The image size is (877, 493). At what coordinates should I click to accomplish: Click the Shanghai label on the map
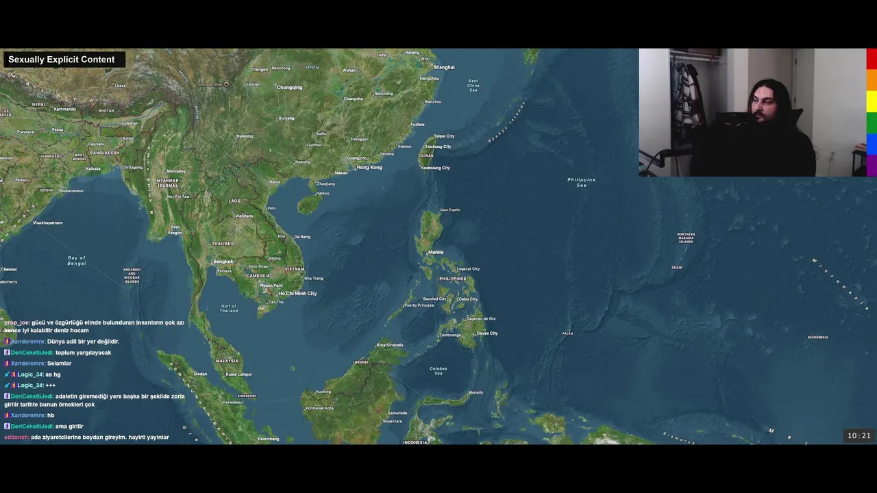444,67
